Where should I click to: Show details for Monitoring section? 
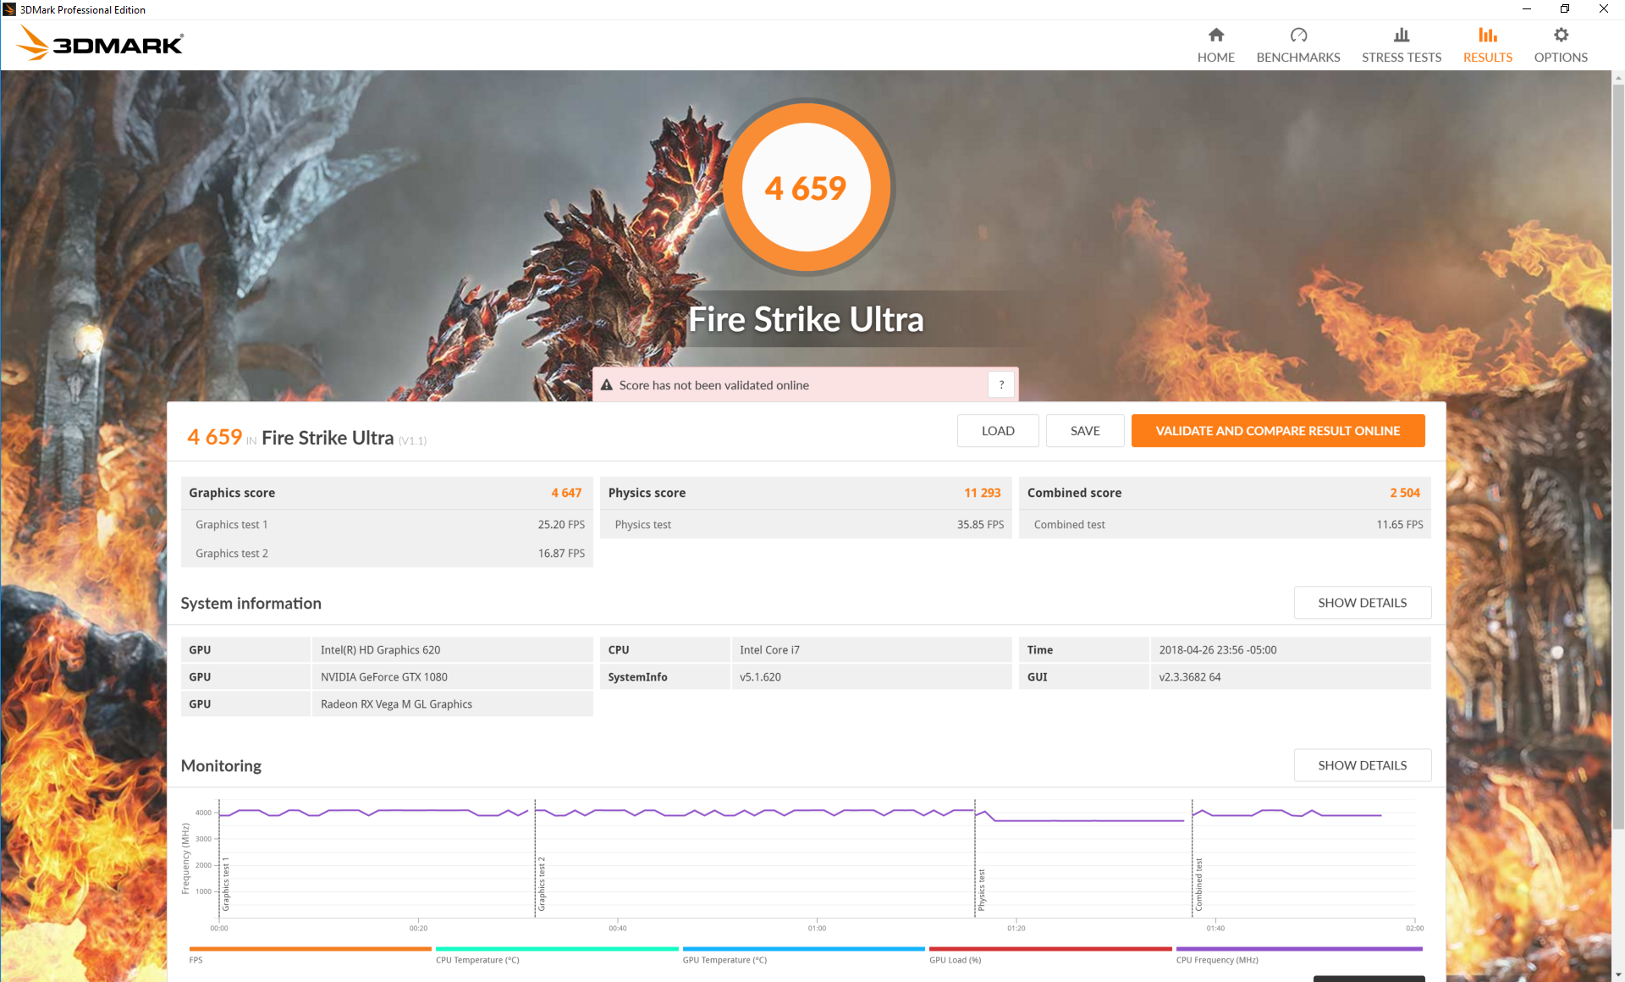(1361, 765)
